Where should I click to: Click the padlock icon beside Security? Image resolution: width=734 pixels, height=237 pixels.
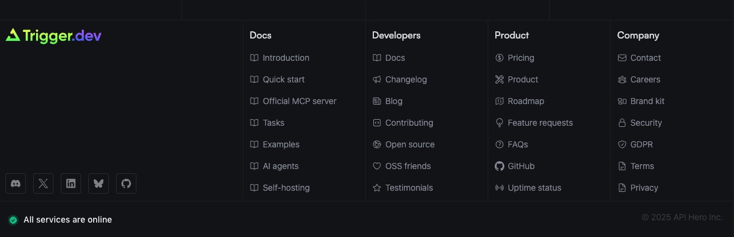tap(622, 123)
